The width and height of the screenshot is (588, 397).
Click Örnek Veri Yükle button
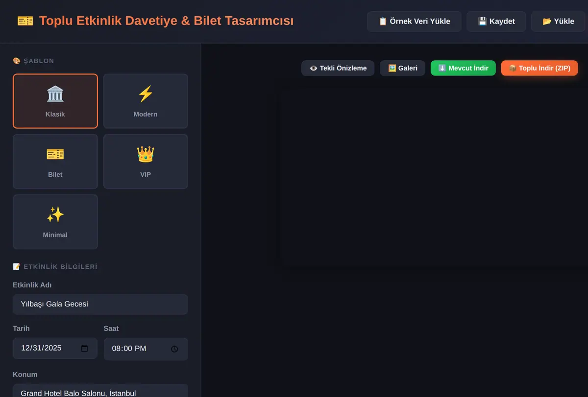[x=414, y=22]
